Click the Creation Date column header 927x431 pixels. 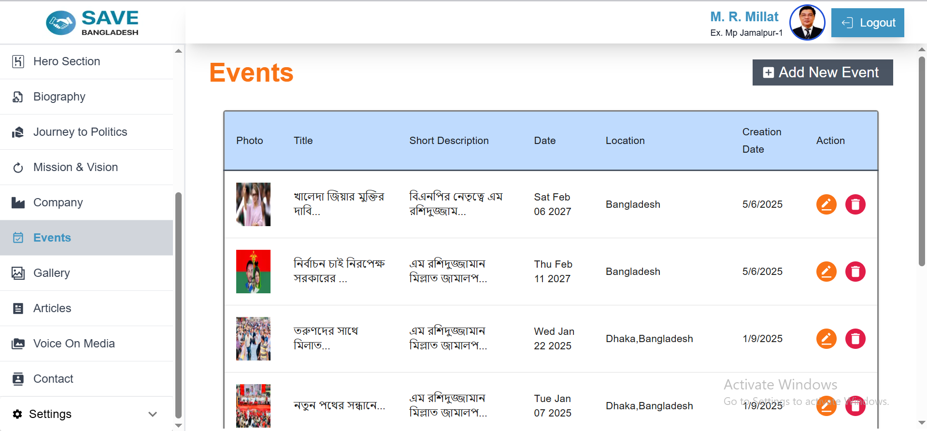point(761,141)
